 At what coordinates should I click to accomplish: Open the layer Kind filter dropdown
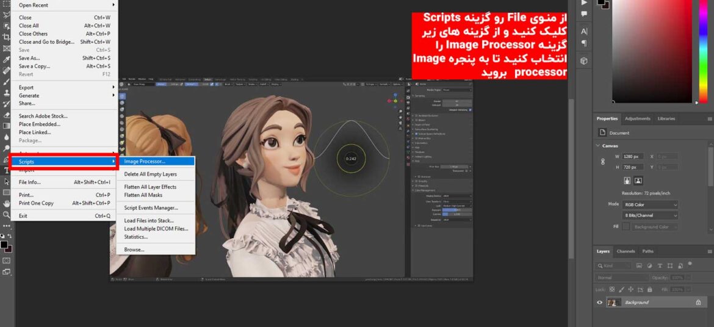coord(613,265)
